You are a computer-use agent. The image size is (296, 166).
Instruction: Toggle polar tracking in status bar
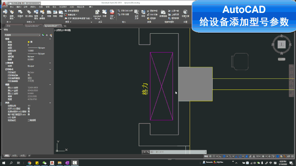(224, 156)
